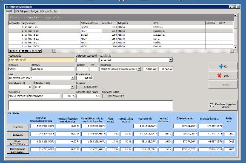This screenshot has width=246, height=163.
Task: Select the row 5. sz. kút B-31
Action: point(121,43)
